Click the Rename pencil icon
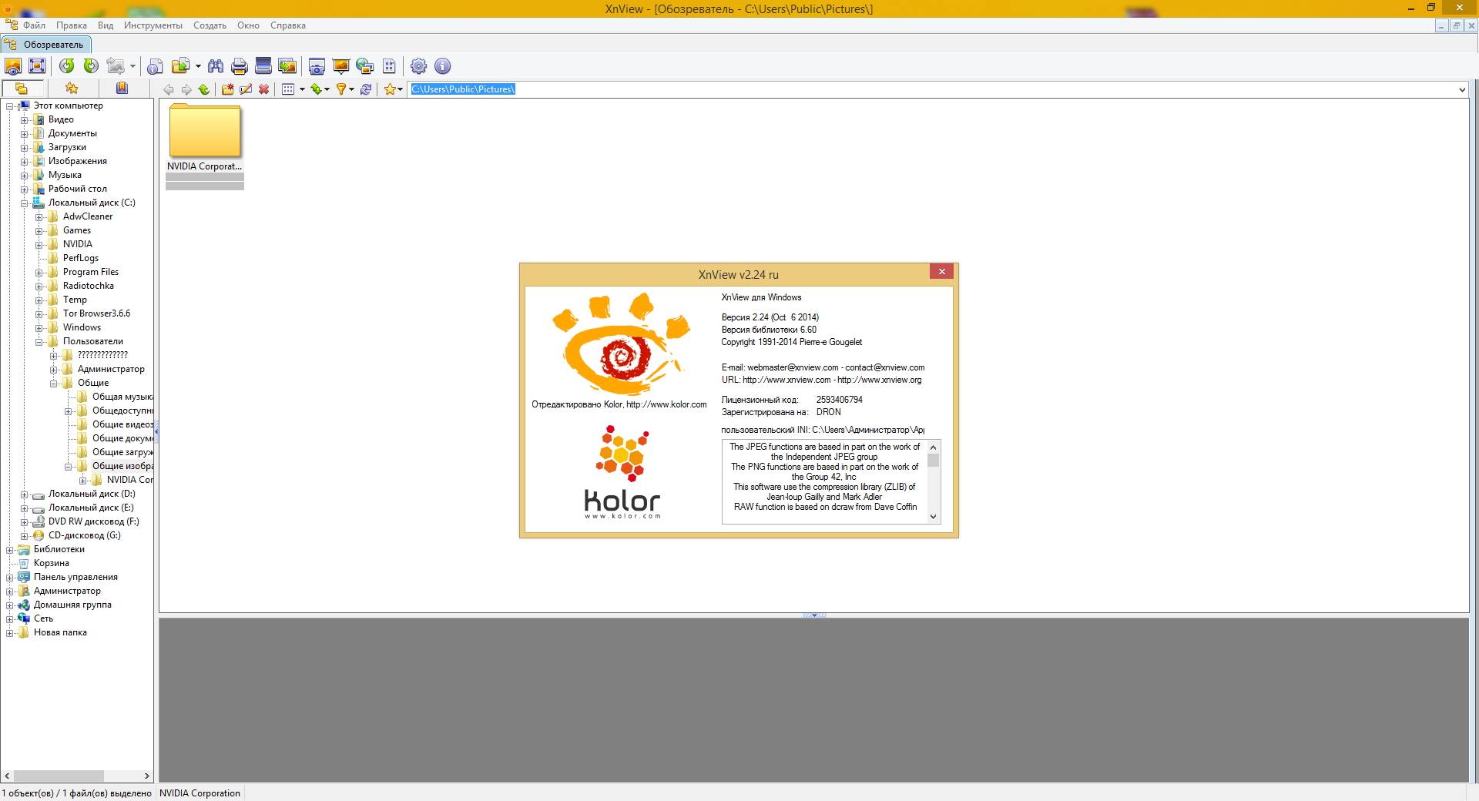Viewport: 1479px width, 801px height. point(246,89)
